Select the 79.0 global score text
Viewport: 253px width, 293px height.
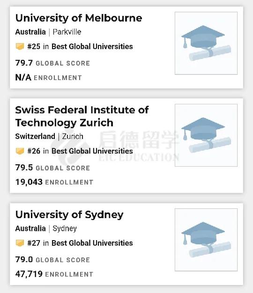point(24,260)
